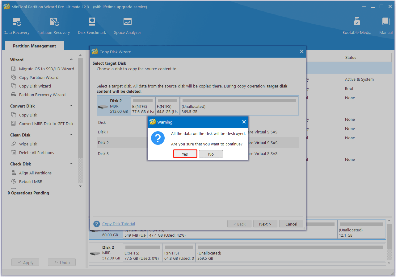Select Unallocated 12.1 GB block
Viewport: 396px width, 277px height.
point(361,229)
